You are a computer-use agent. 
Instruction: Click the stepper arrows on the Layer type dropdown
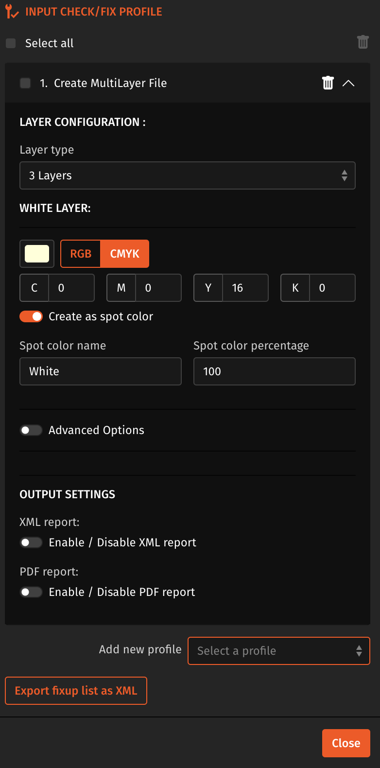[x=345, y=175]
